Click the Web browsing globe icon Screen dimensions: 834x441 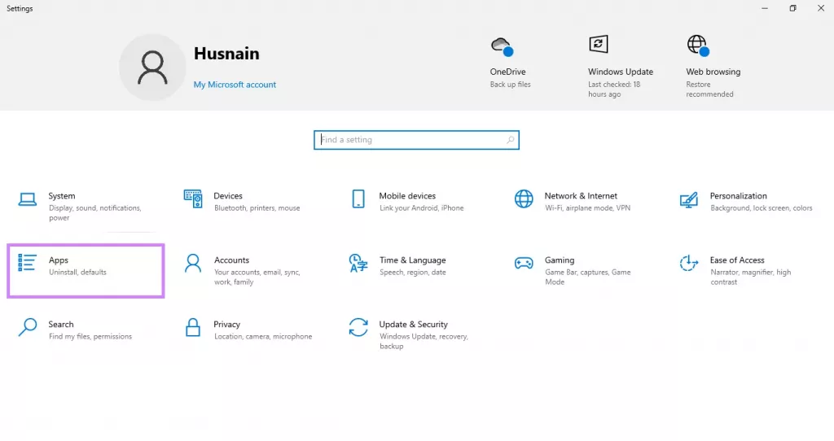click(698, 46)
